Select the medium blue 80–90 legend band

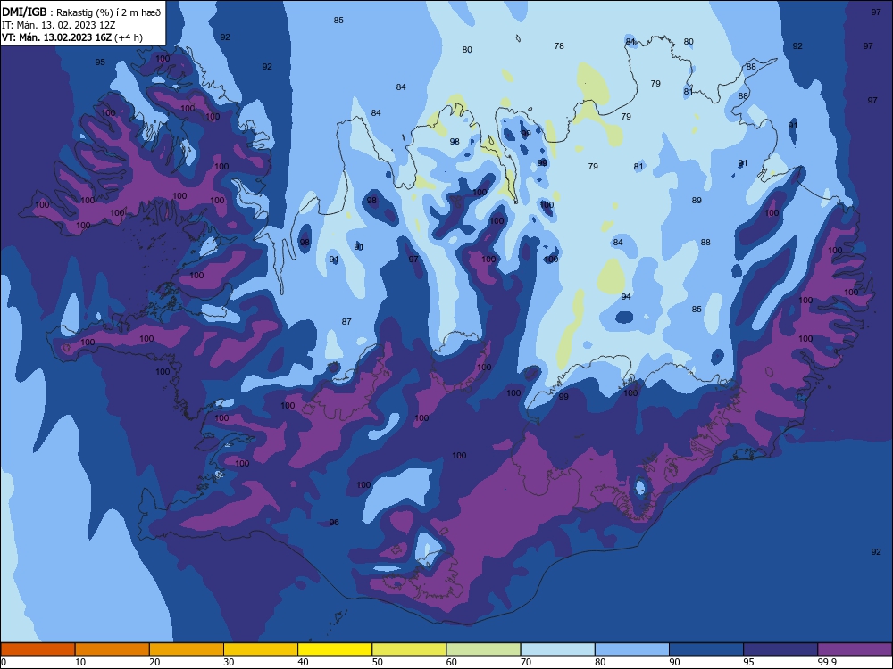coord(632,649)
